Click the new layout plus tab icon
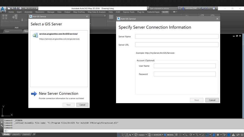This screenshot has width=244, height=137. pos(34,134)
